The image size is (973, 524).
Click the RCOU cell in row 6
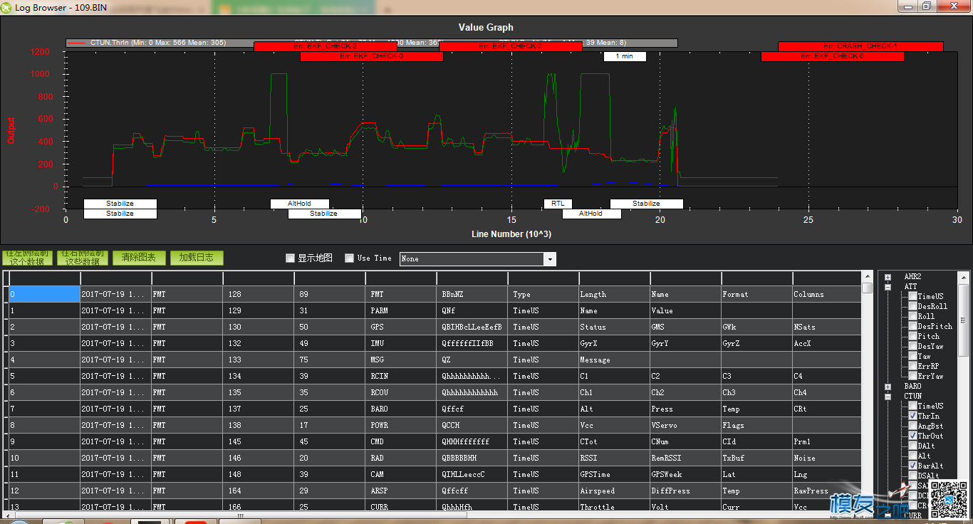point(401,392)
